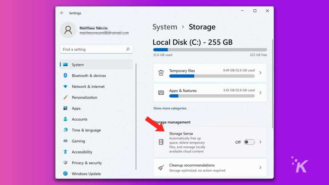Screen dimensions: 329x185
Task: Click the blurred user account avatar
Action: [x=68, y=30]
